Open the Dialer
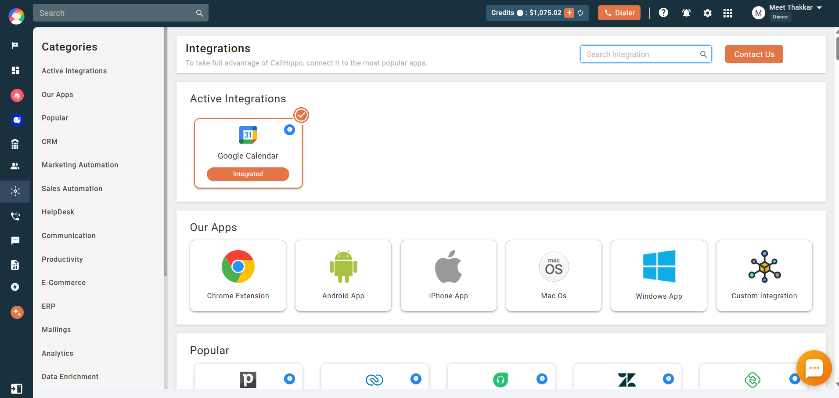839x398 pixels. click(619, 13)
